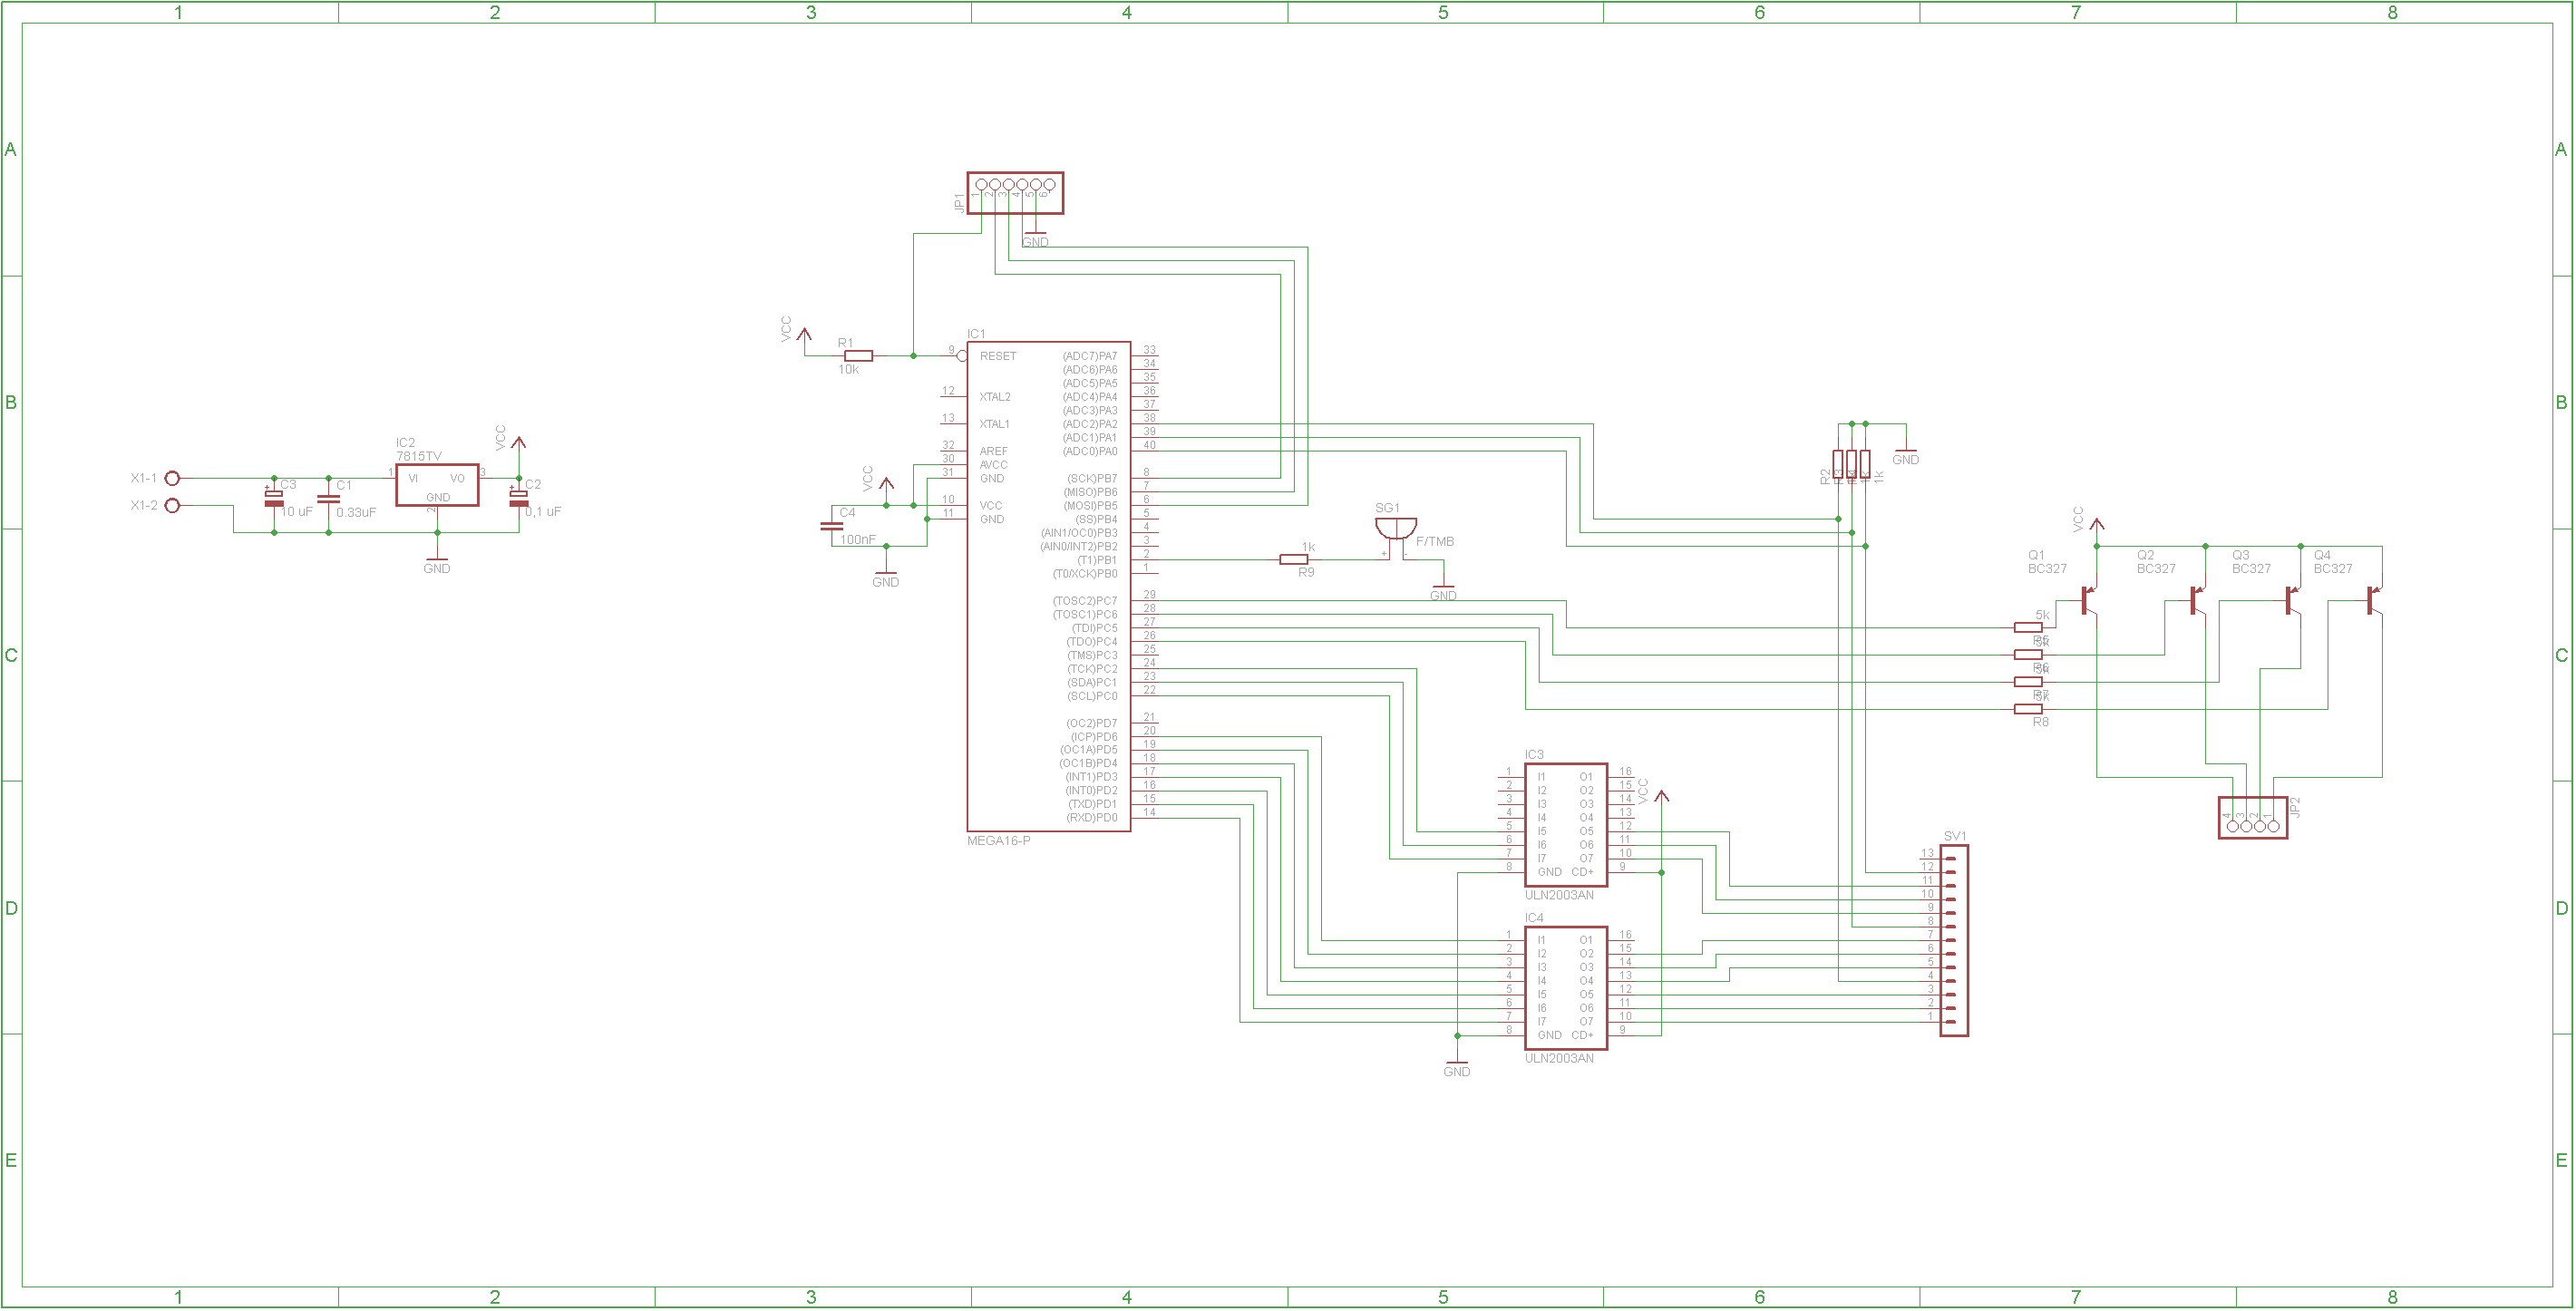Image resolution: width=2576 pixels, height=1311 pixels.
Task: Click the IC4 ULN2003AN driver chip
Action: [x=1565, y=988]
